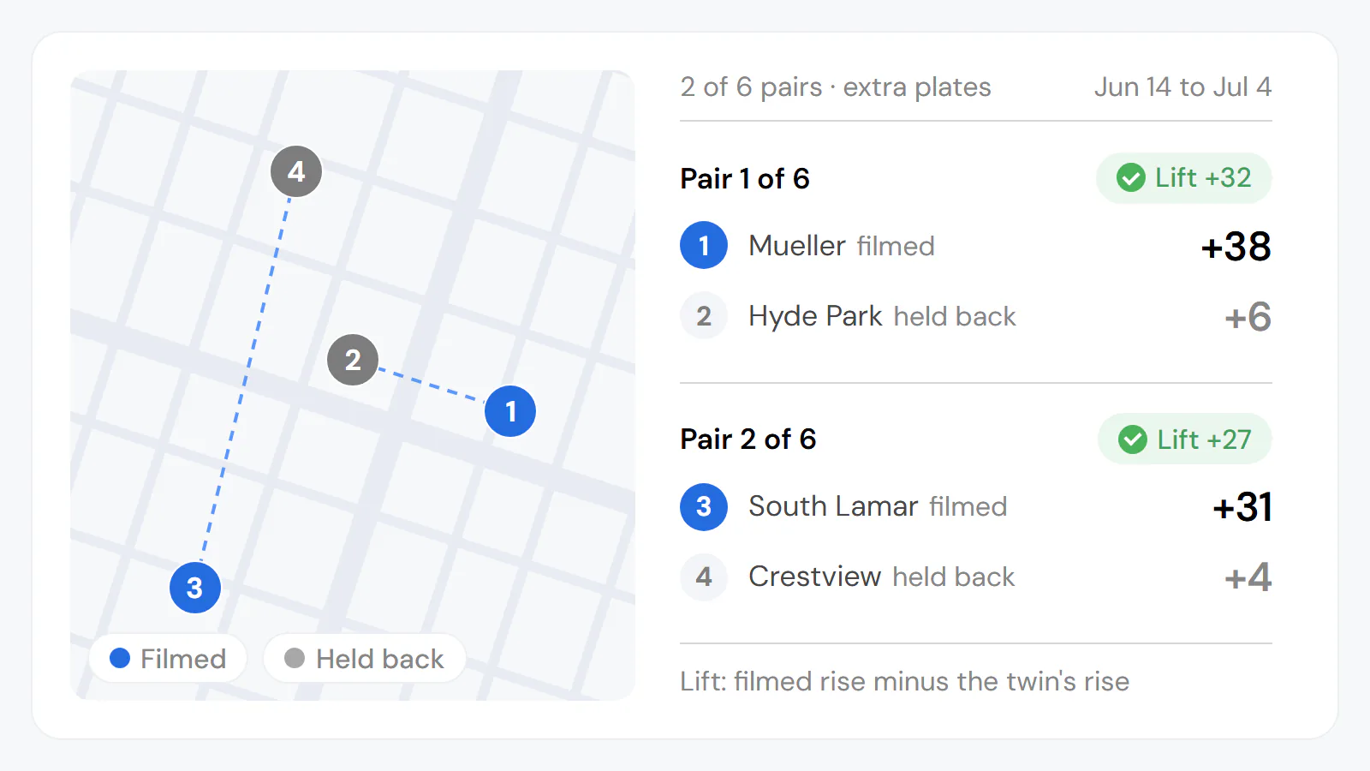Click the 2 badge beside Hyde Park
This screenshot has width=1370, height=771.
pos(704,315)
